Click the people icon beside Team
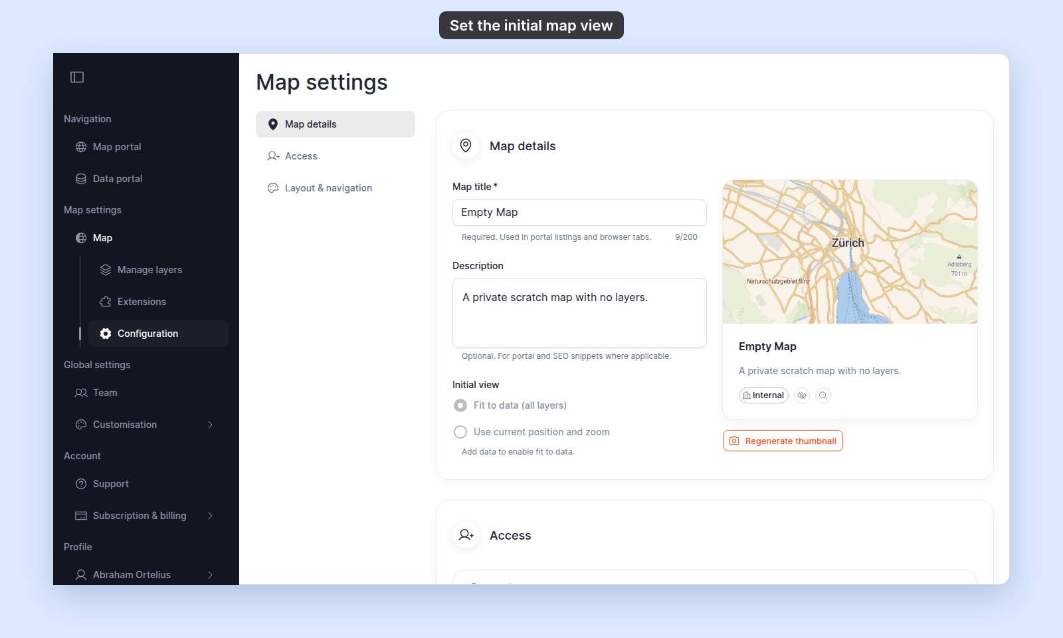 click(x=81, y=393)
